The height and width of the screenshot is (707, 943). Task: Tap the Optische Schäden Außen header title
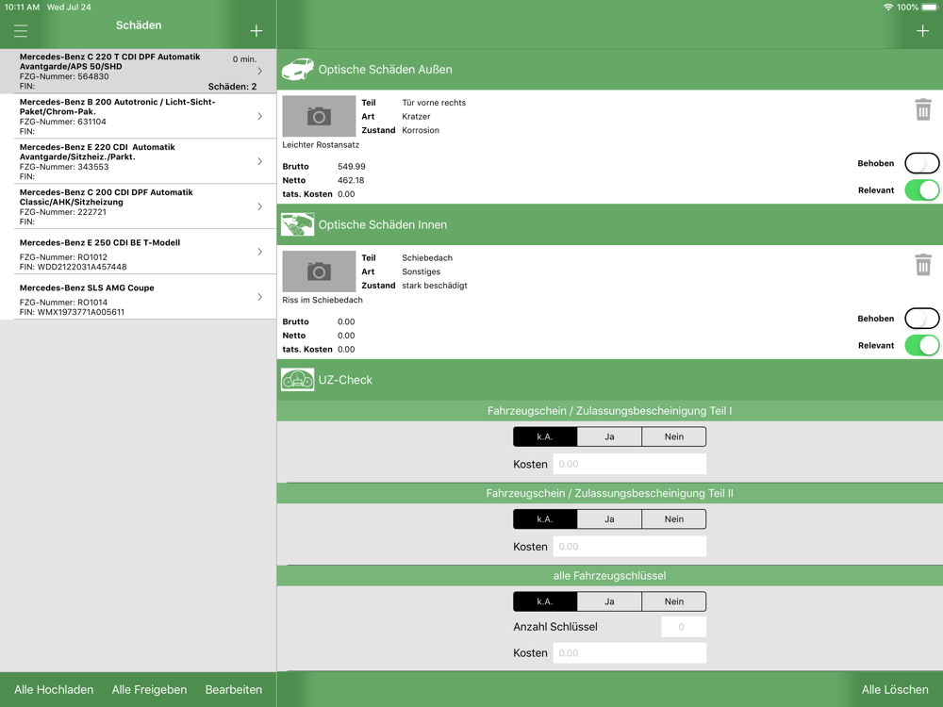(x=385, y=69)
